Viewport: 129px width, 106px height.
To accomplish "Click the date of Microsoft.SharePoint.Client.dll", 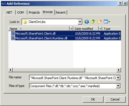I will tap(88, 33).
